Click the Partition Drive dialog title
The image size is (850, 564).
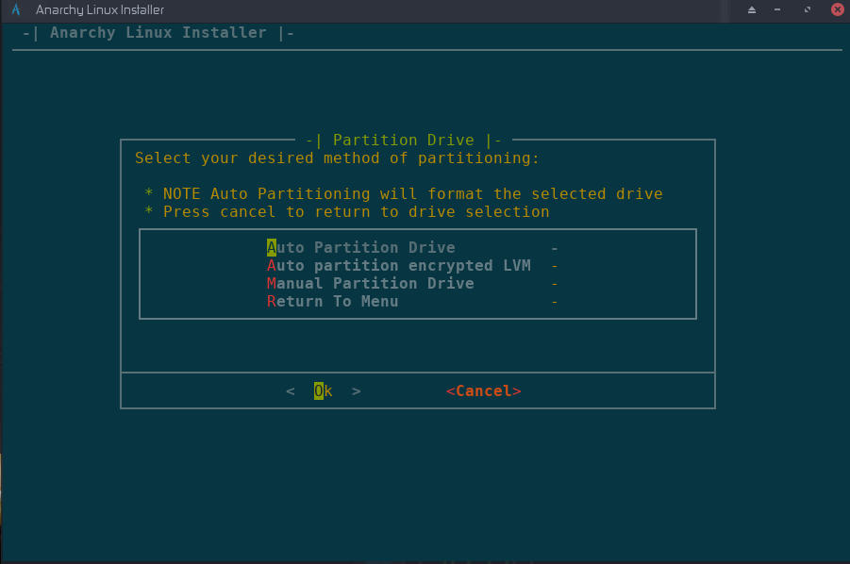[x=403, y=140]
